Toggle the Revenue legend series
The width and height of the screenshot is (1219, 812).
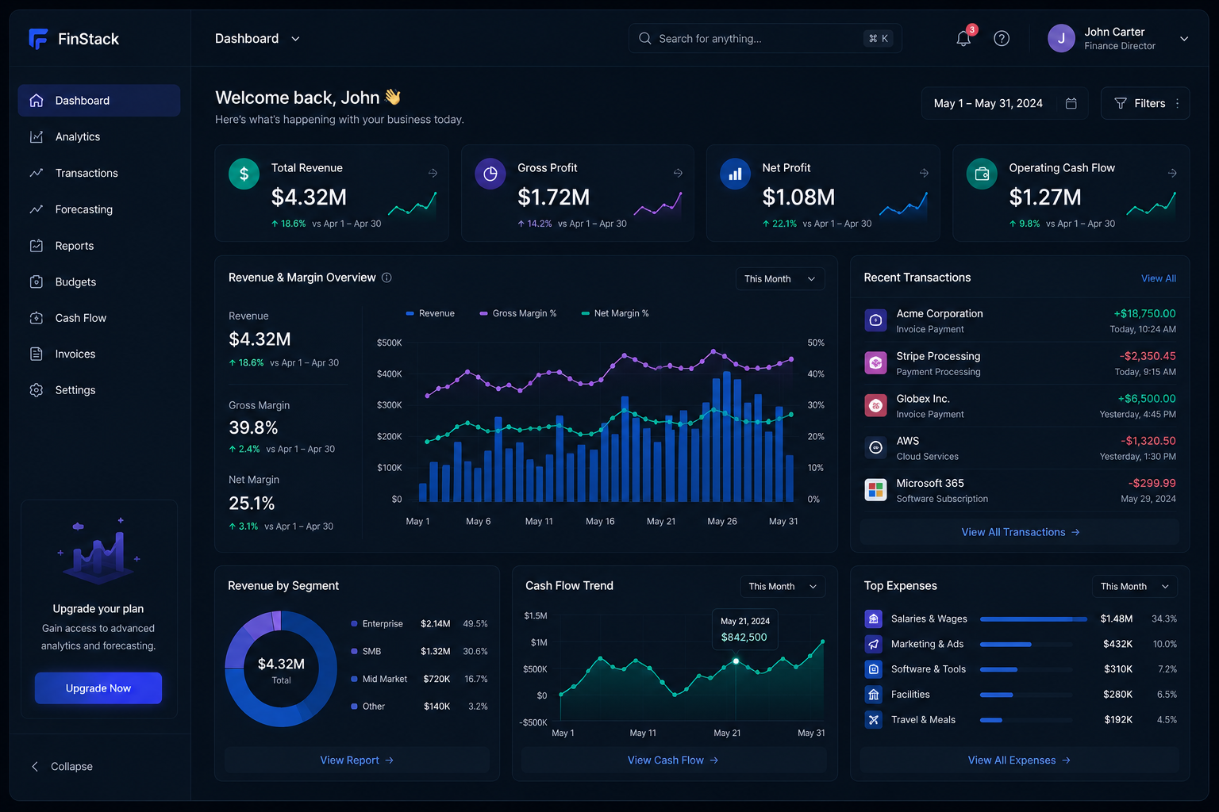click(430, 313)
